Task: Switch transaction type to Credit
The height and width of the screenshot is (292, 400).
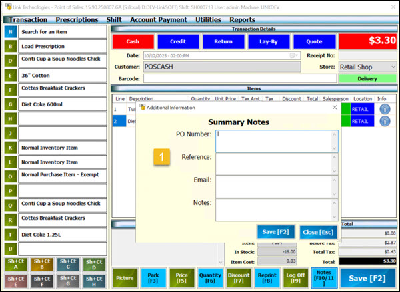Action: click(178, 41)
